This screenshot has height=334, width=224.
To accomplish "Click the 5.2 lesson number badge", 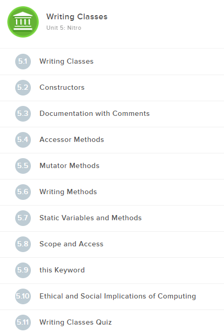I will pyautogui.click(x=23, y=88).
